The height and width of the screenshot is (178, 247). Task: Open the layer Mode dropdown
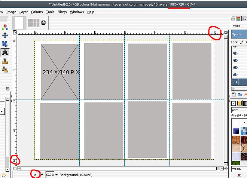239,26
